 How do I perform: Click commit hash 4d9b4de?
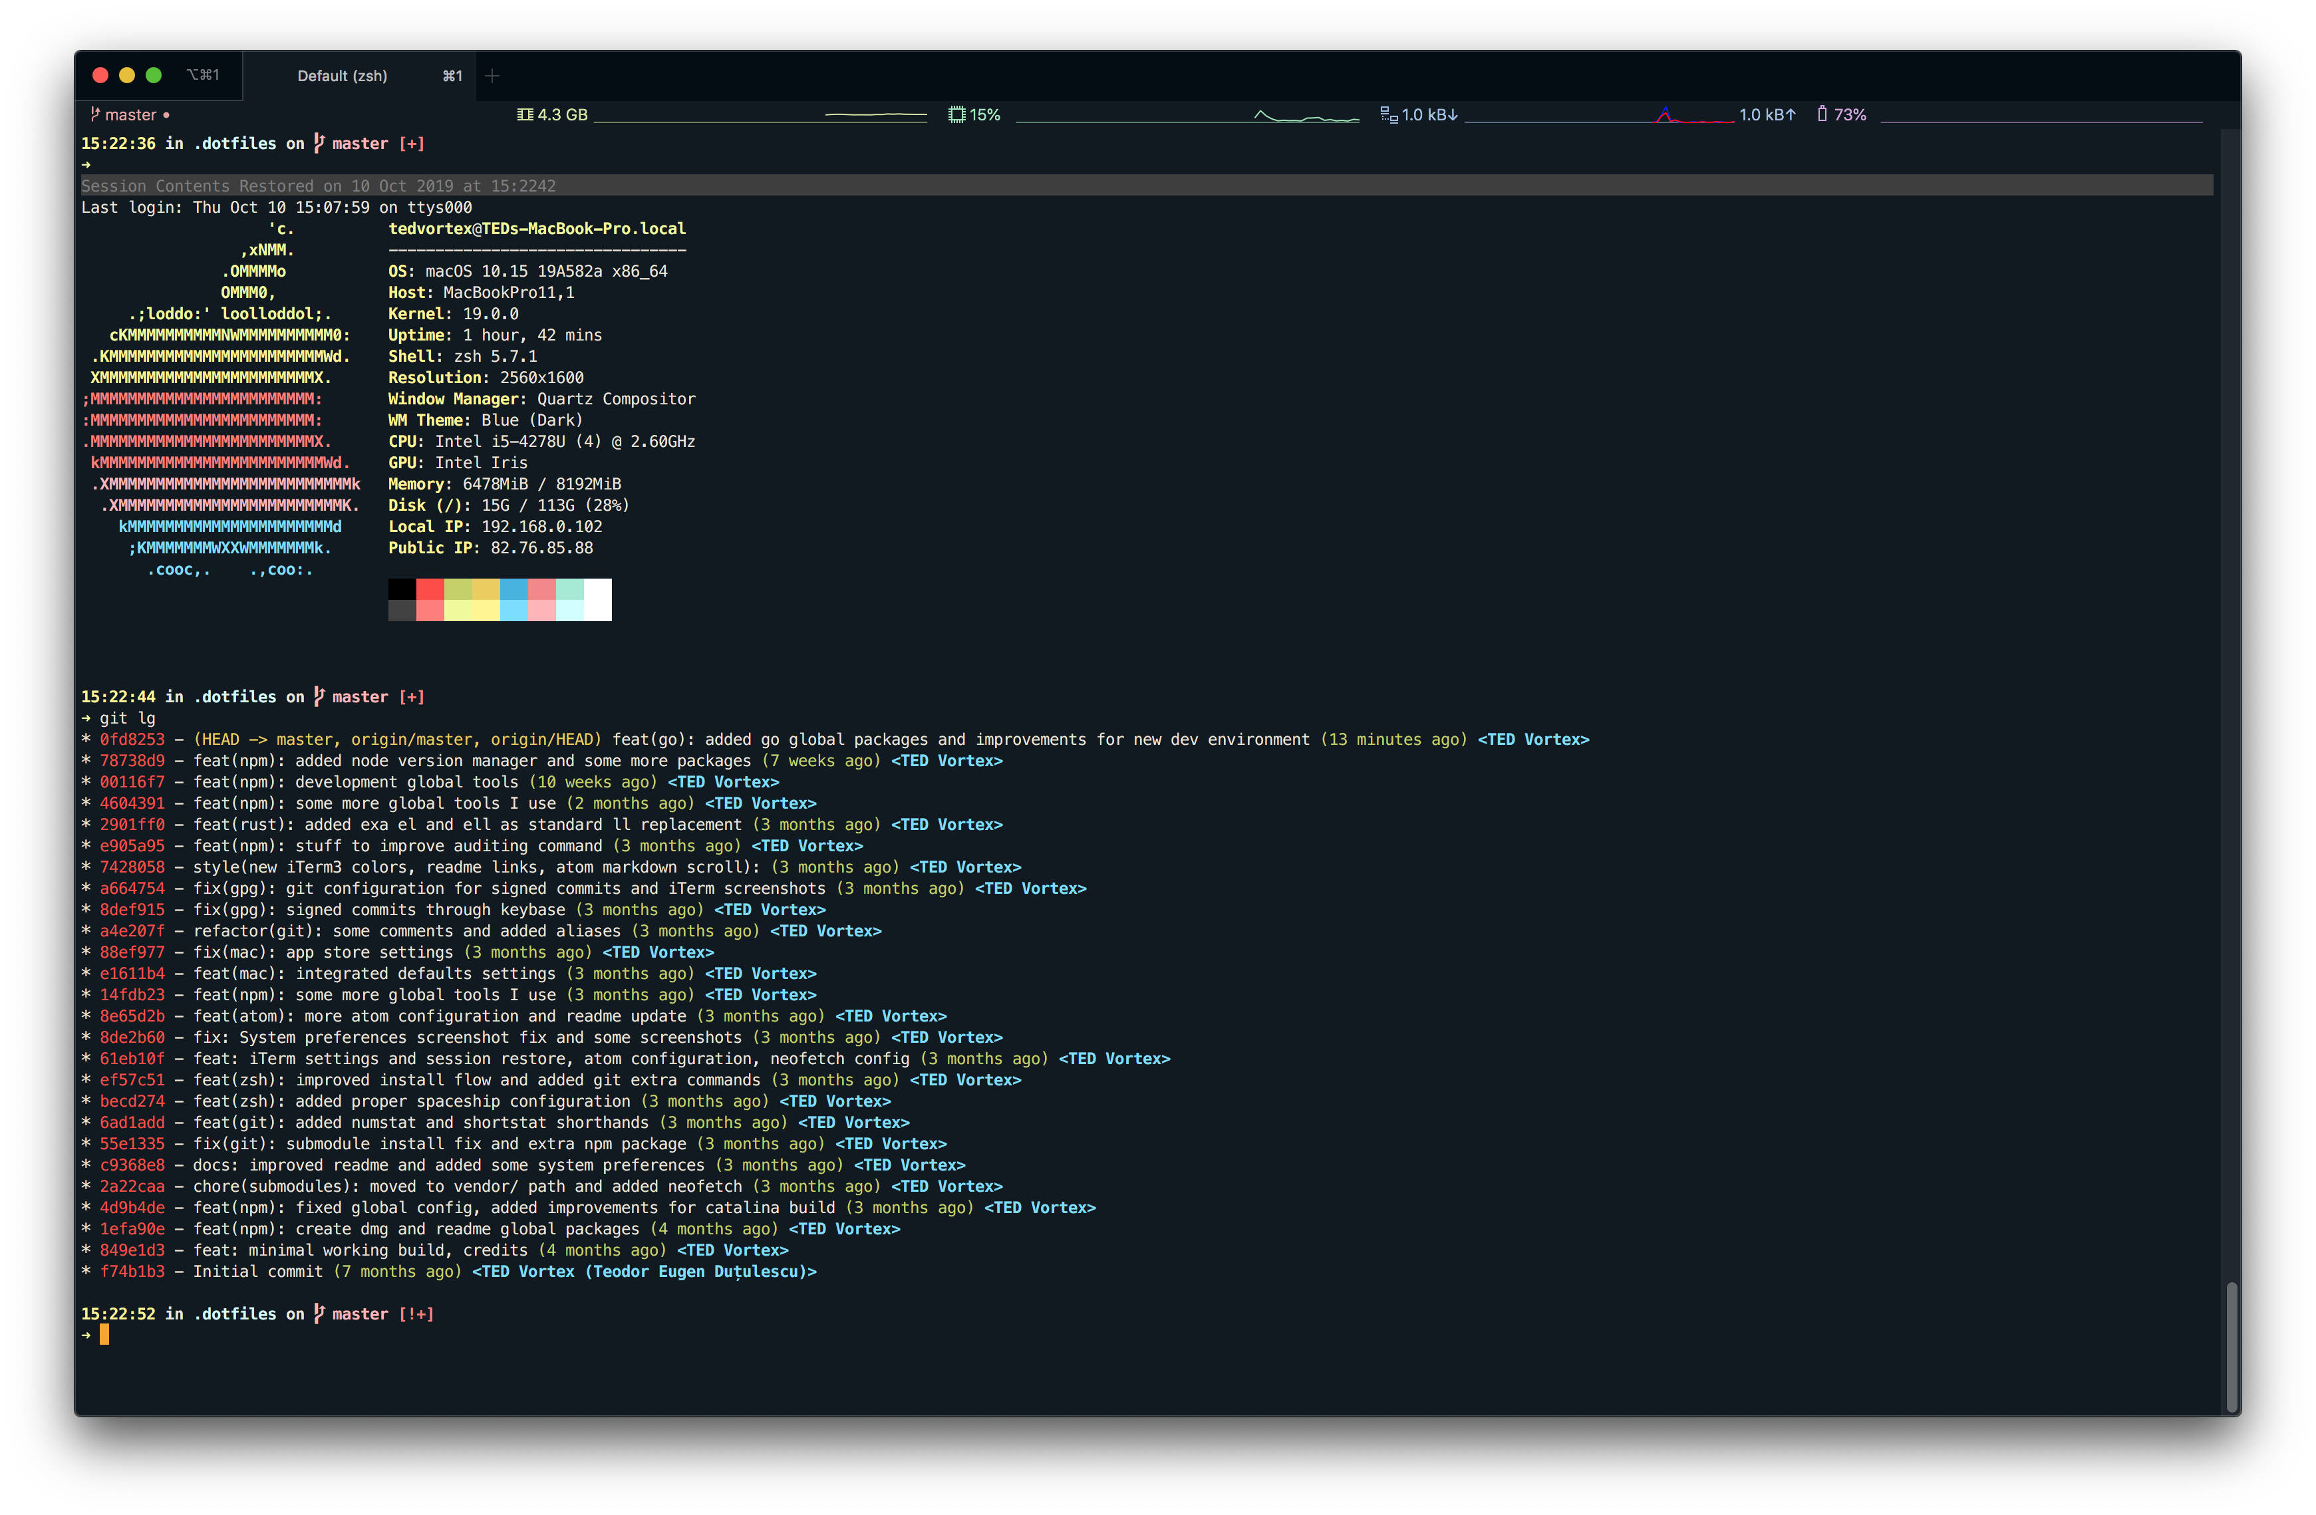point(132,1208)
